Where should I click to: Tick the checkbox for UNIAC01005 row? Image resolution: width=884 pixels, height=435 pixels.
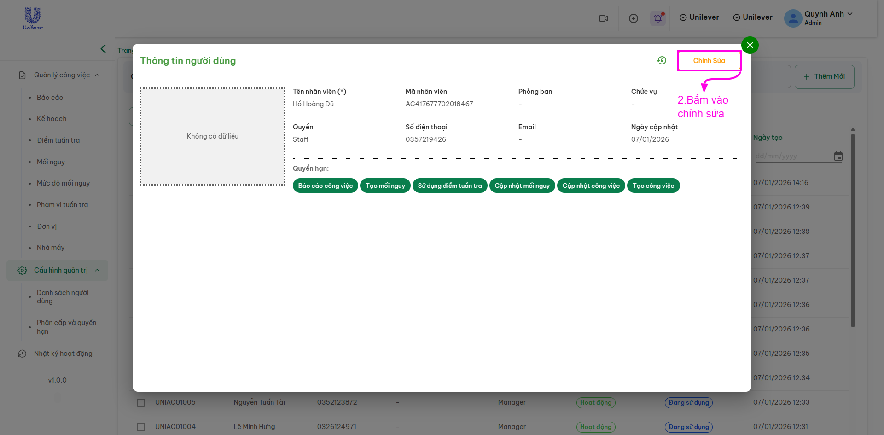(x=141, y=403)
